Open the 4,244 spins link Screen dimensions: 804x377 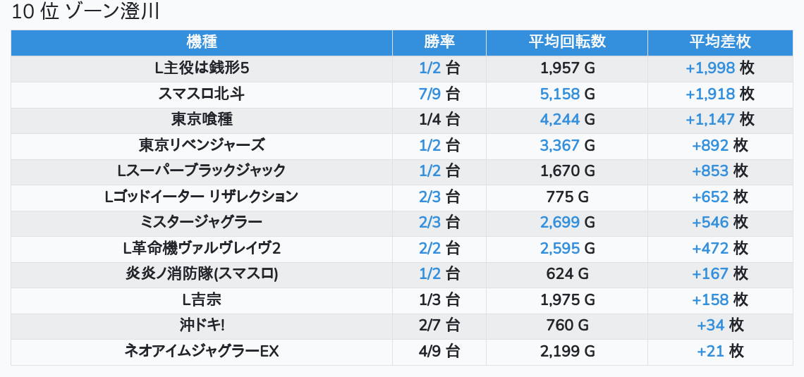(x=560, y=120)
